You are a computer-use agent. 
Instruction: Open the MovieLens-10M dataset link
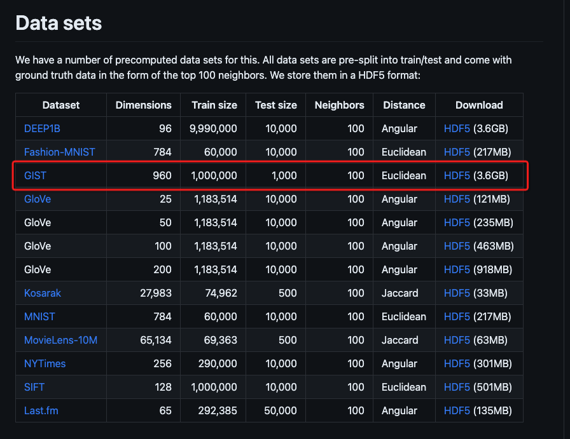[x=60, y=340]
